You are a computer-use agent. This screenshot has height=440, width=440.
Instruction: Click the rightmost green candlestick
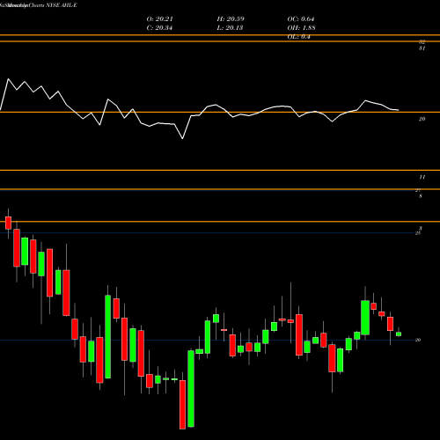[399, 334]
